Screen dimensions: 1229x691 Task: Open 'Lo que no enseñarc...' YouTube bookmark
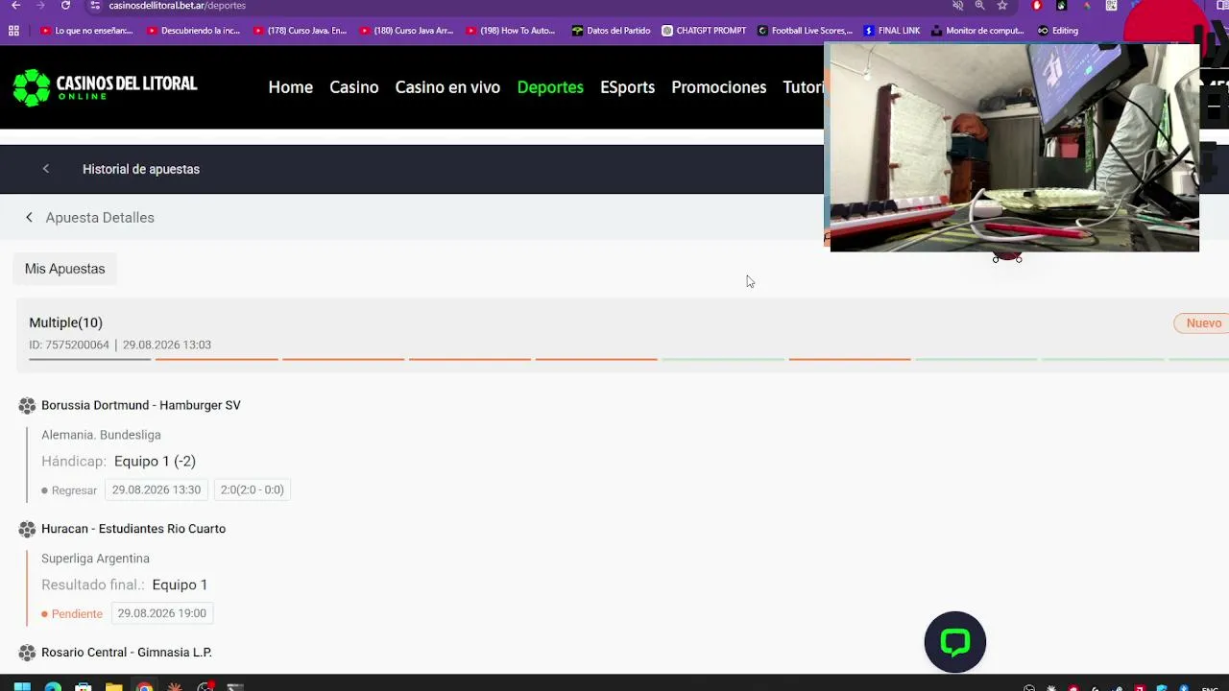[x=86, y=31]
